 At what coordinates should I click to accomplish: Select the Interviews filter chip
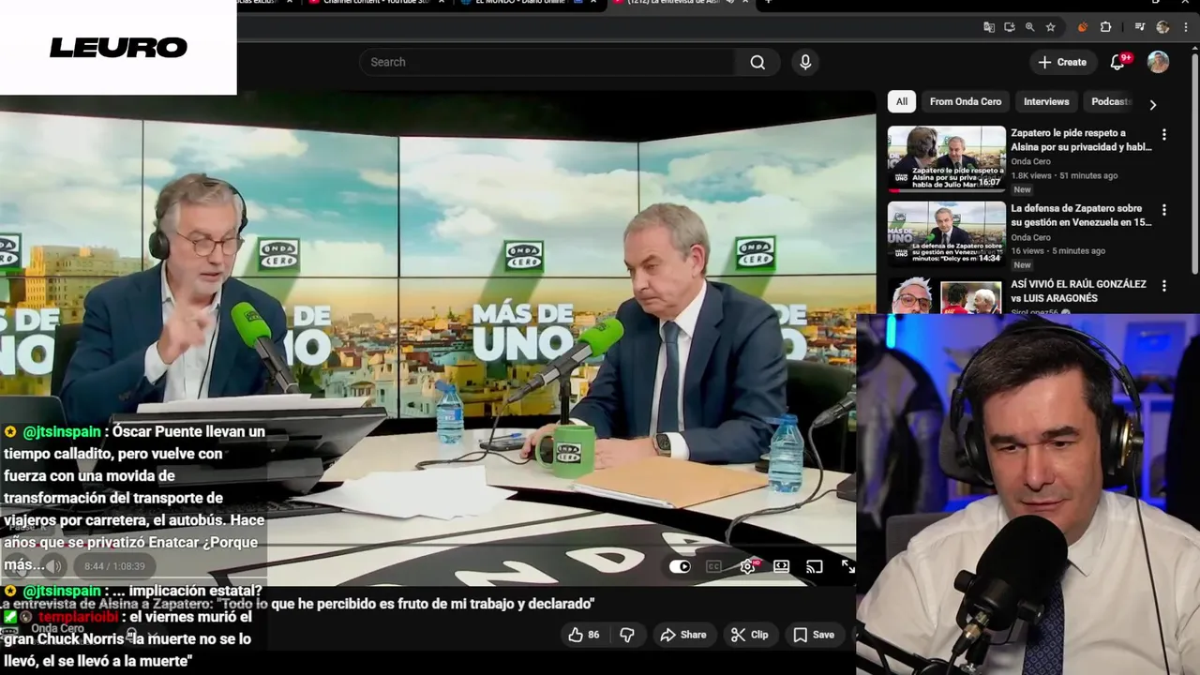[1046, 101]
